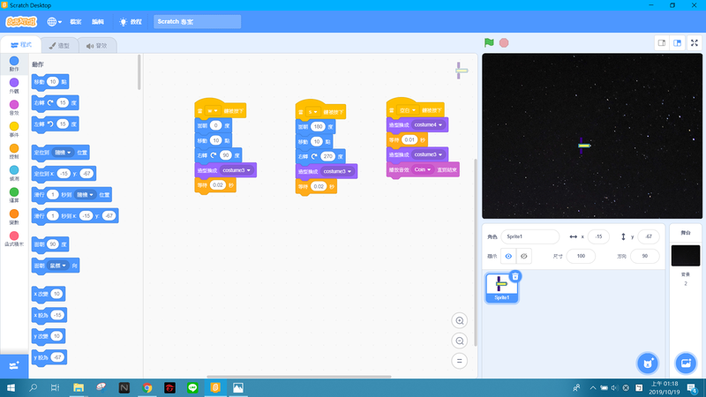
Task: Click the 左轉 15 度 turn left block
Action: [55, 124]
